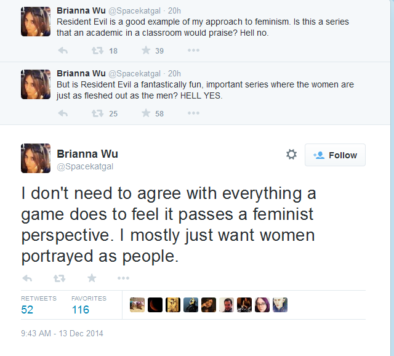Reply to the main tweet
Screen dimensions: 394x356
(x=27, y=278)
